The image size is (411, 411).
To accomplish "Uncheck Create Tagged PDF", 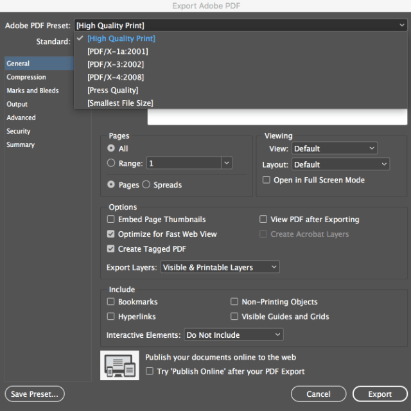I will tap(111, 249).
